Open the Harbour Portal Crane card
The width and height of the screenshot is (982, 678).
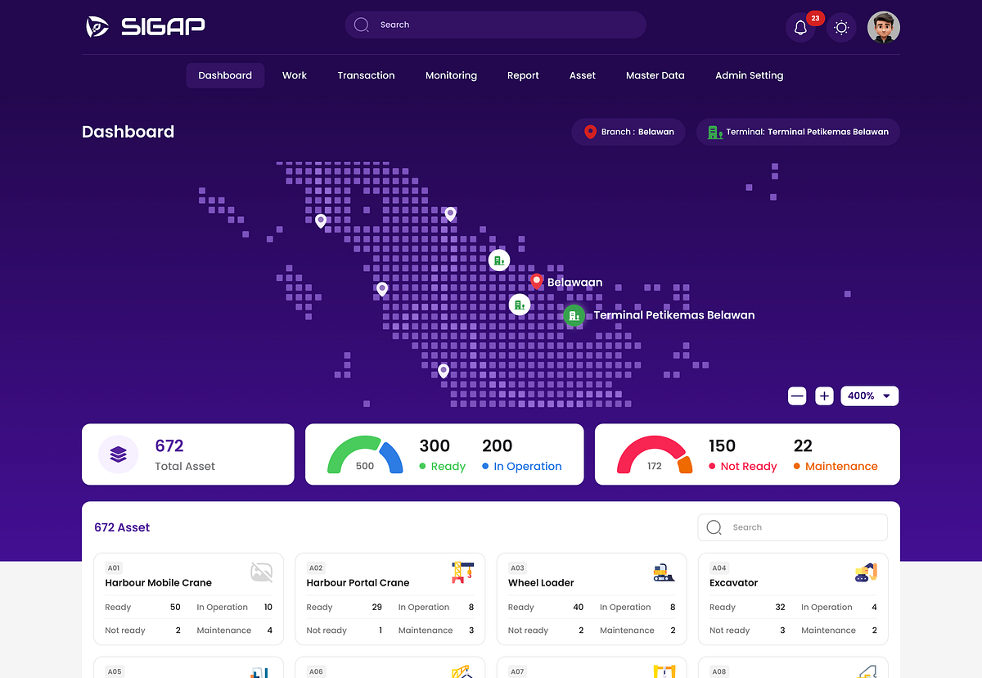click(390, 599)
